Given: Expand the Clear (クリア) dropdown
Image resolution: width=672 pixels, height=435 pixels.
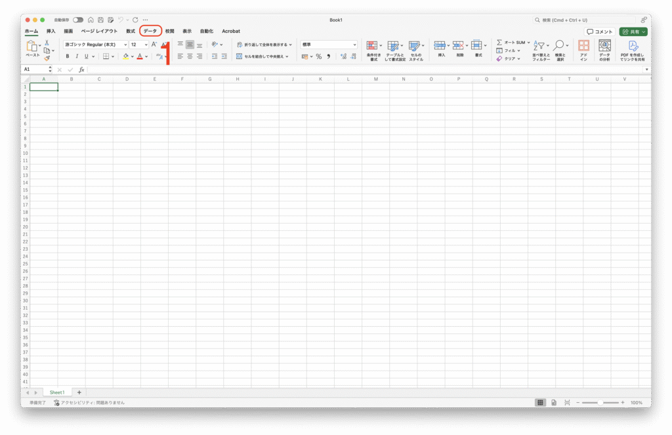Looking at the screenshot, I should (518, 58).
